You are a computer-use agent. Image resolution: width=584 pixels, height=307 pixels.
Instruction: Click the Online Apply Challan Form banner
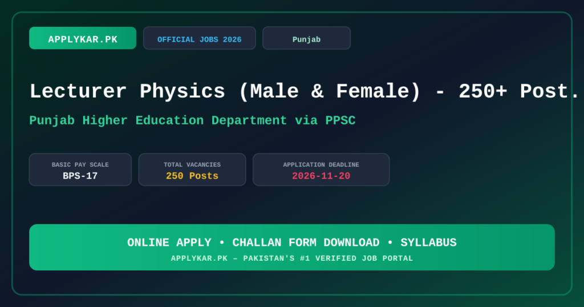point(292,247)
